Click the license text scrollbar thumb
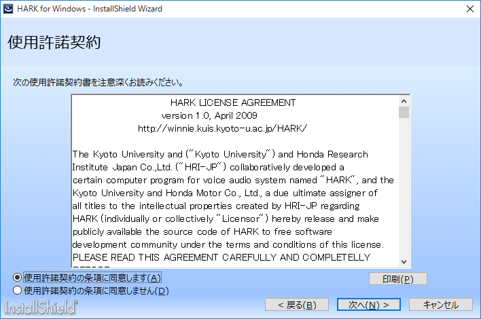Viewport: 481px width, 319px height. 404,112
